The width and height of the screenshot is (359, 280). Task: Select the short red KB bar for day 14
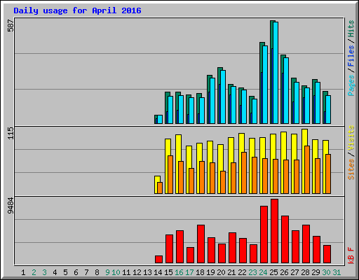click(158, 260)
